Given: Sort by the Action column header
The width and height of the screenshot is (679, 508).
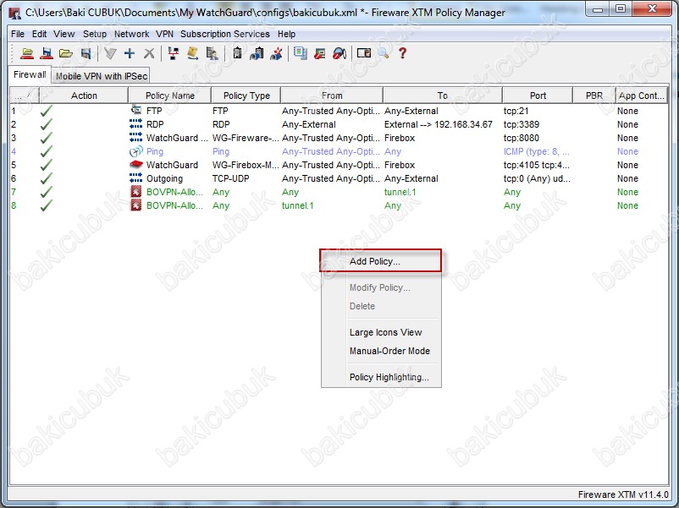Looking at the screenshot, I should pyautogui.click(x=84, y=96).
